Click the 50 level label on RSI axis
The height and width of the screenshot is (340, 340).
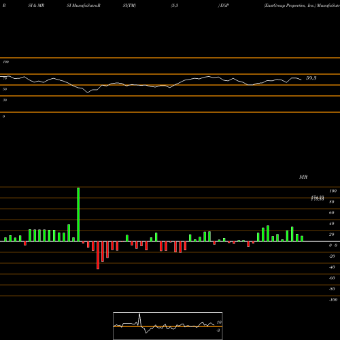tap(5, 89)
